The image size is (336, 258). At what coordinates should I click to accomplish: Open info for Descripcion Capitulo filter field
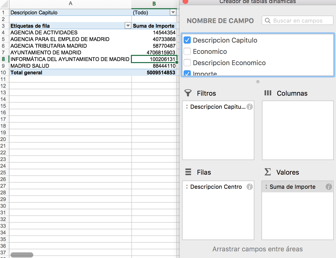250,107
